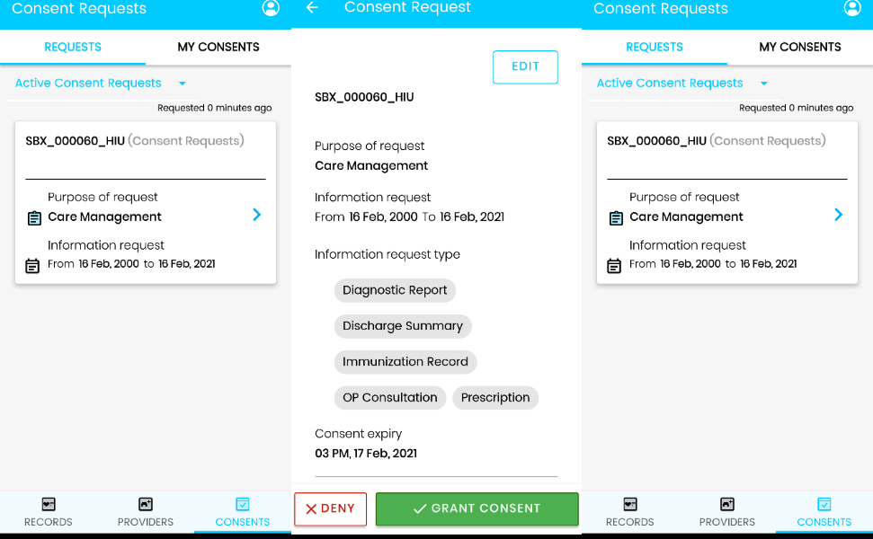Switch to My Consents tab on left screen
Viewport: 873px width, 539px height.
[218, 47]
